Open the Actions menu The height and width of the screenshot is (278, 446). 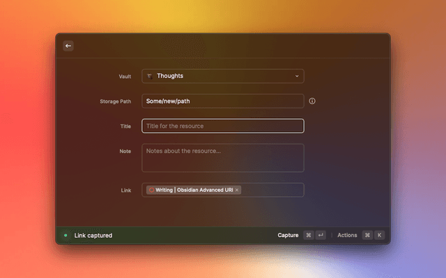coord(347,236)
